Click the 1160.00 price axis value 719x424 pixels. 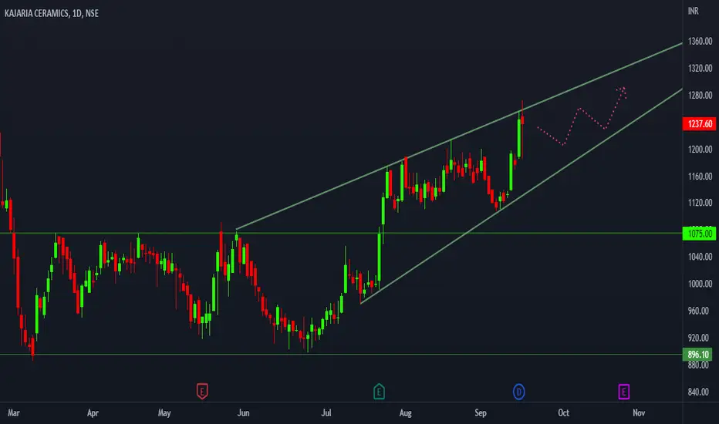[700, 176]
